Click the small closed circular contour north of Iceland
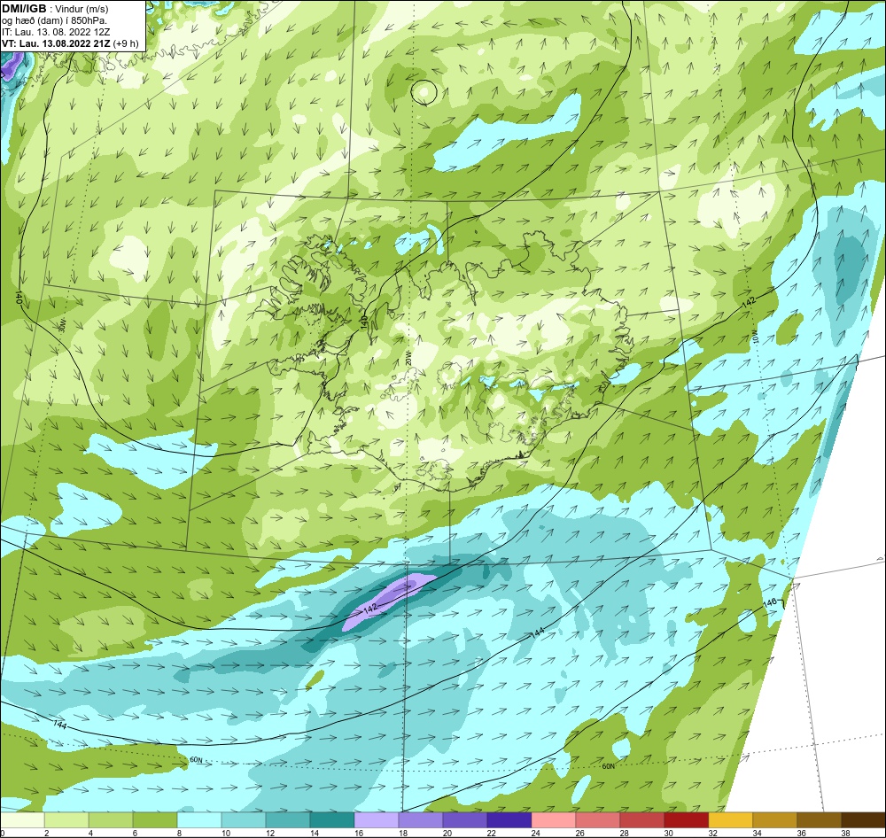Image resolution: width=886 pixels, height=838 pixels. click(424, 91)
